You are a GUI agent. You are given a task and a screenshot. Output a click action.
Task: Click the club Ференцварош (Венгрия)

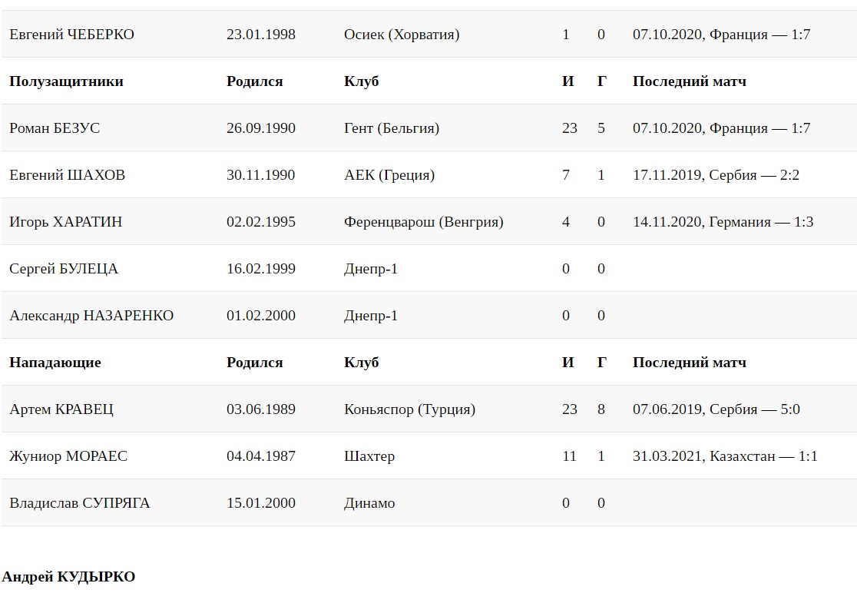(424, 222)
